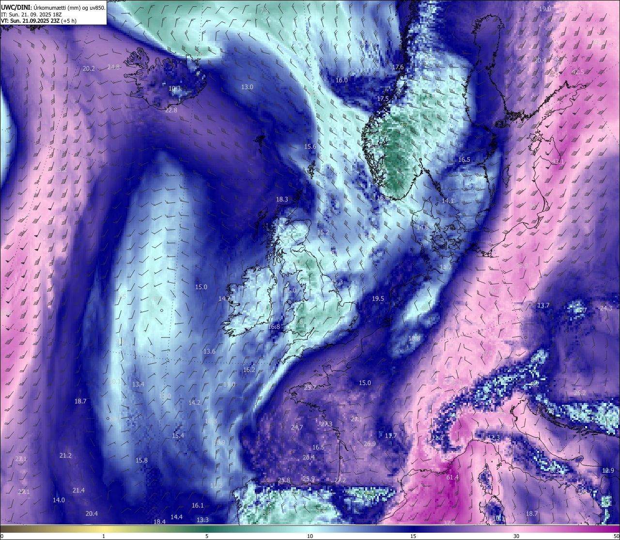
Task: Click the color scale tick labeled 10
Action: pos(310,536)
